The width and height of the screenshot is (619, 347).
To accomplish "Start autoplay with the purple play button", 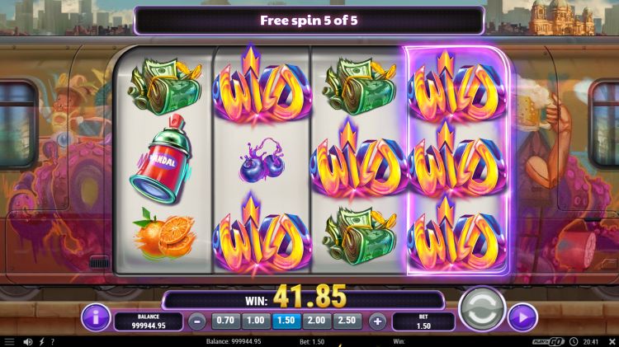I will [522, 317].
